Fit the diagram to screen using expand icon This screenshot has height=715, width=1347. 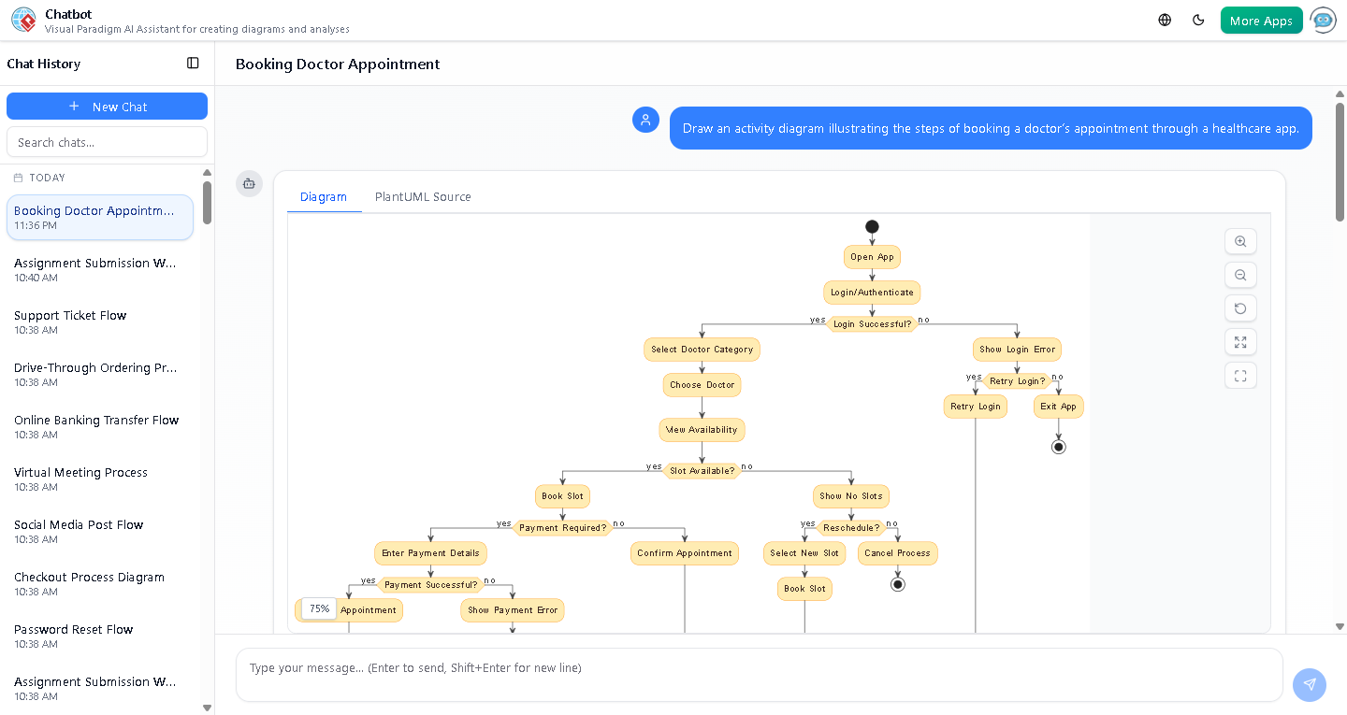point(1240,341)
